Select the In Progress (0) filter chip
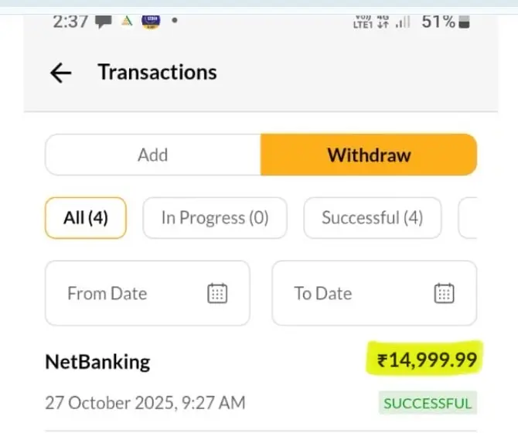 (x=215, y=218)
